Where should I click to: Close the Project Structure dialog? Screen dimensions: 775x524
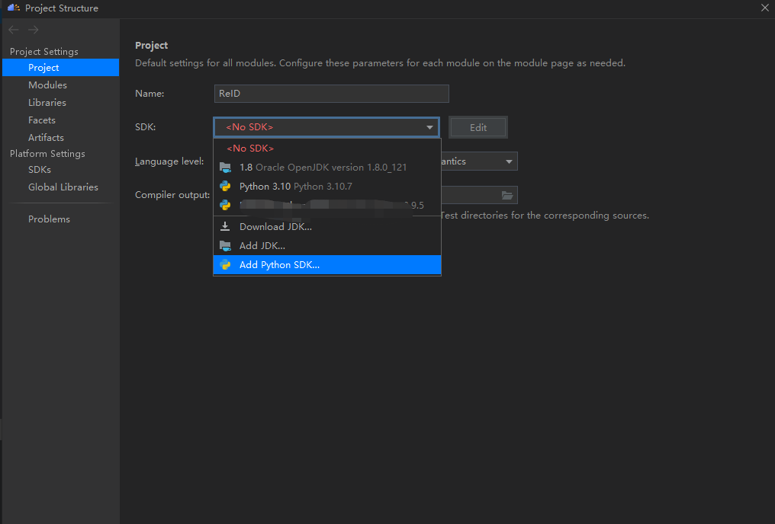point(764,8)
